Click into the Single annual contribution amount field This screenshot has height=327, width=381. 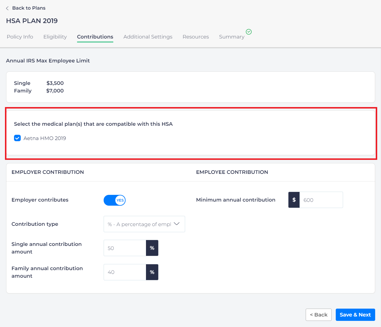tap(125, 248)
